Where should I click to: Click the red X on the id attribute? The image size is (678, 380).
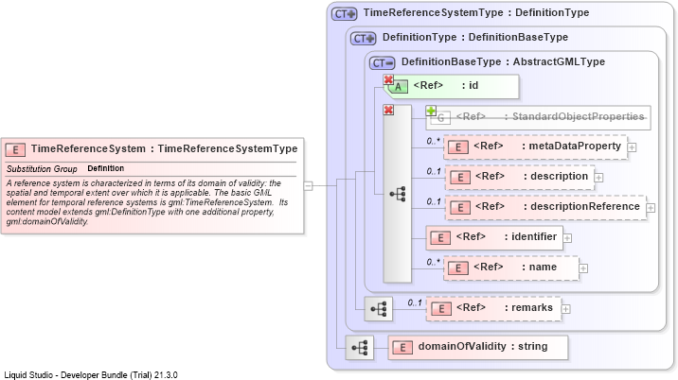(388, 79)
